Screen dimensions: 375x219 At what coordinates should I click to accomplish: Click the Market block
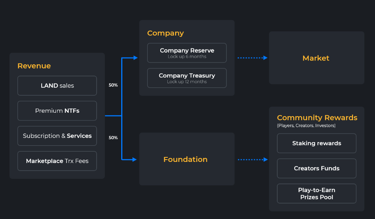point(316,58)
